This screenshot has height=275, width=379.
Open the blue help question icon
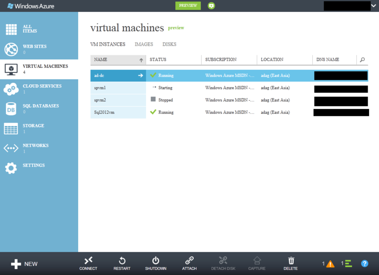(364, 264)
